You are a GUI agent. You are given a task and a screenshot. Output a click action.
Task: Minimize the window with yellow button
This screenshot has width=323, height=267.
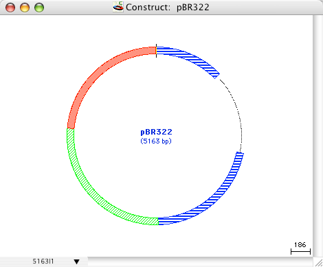[x=25, y=8]
